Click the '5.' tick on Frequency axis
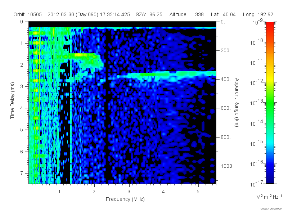288x216 pixels. (x=199, y=192)
